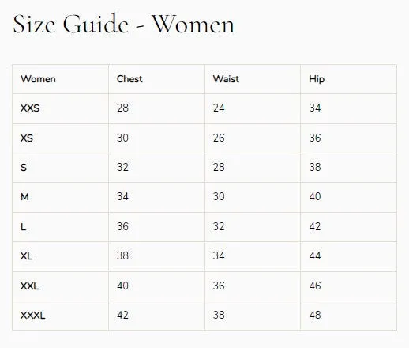Select the L size row label
This screenshot has width=409, height=348.
[x=23, y=227]
